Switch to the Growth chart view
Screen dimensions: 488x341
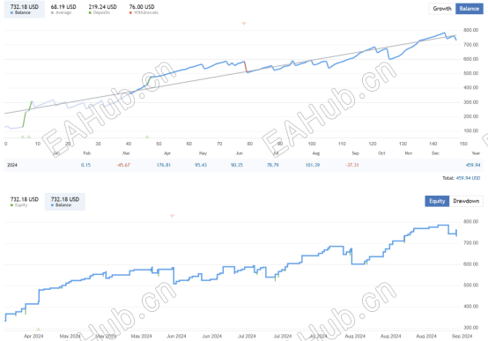click(442, 9)
